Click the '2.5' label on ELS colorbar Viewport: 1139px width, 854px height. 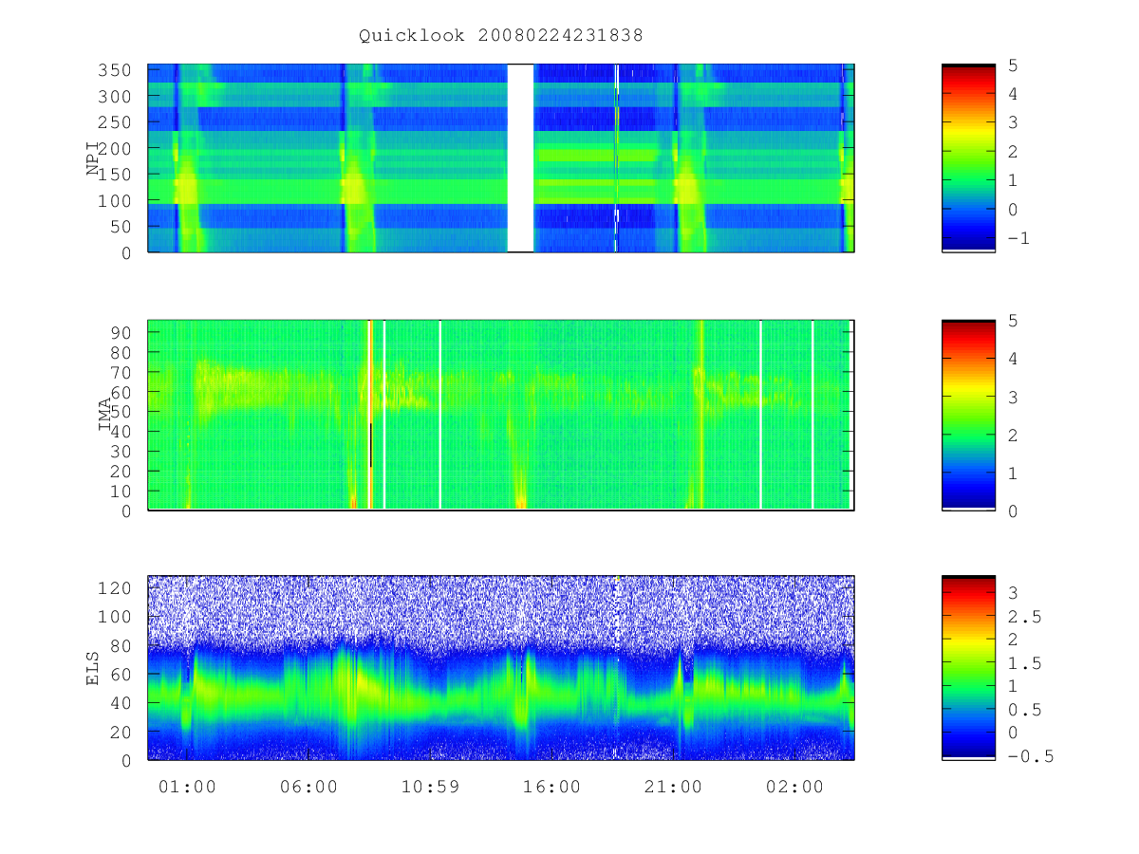click(x=1024, y=617)
